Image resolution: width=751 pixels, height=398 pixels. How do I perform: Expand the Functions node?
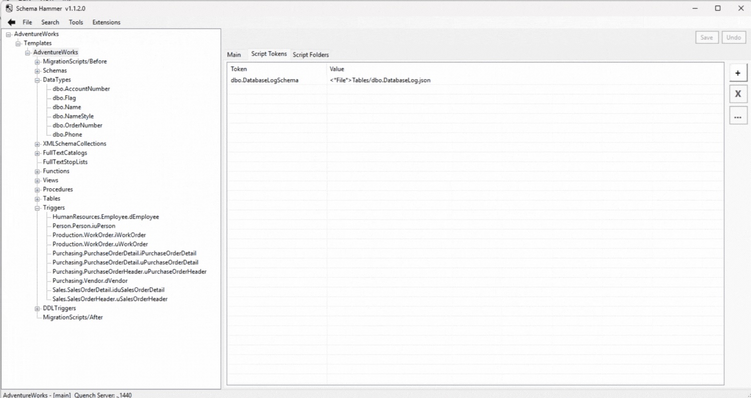(37, 171)
